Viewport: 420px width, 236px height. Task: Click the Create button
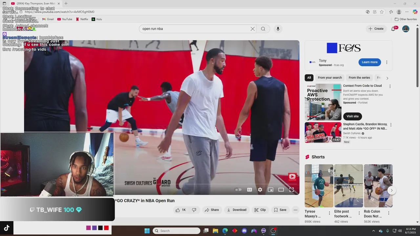376,29
